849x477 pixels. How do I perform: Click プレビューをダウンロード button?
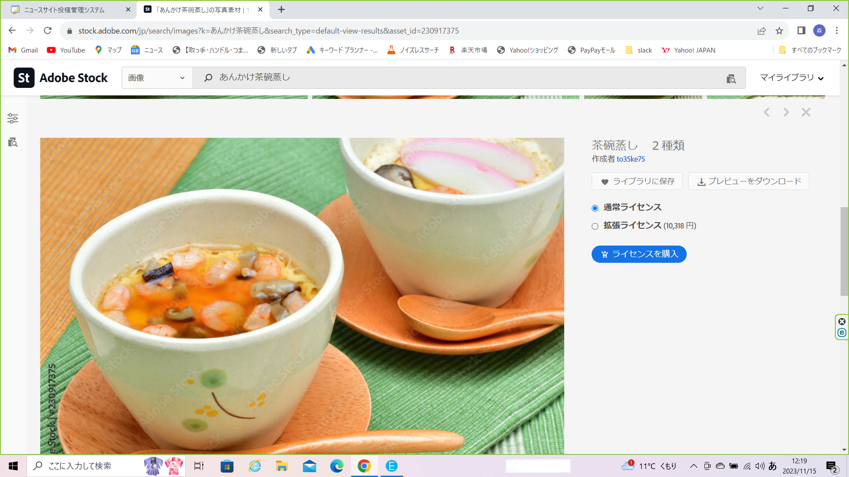(749, 181)
